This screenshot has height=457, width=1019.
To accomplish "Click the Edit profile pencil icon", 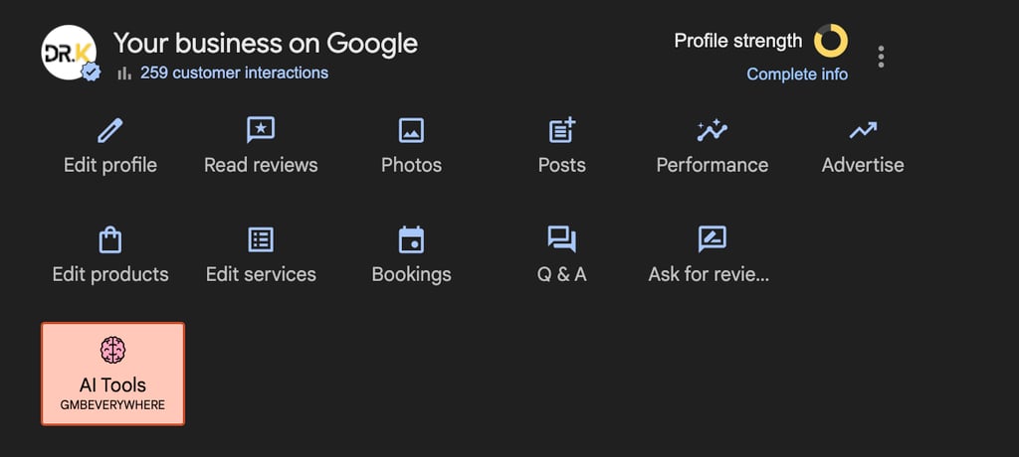I will [x=109, y=130].
